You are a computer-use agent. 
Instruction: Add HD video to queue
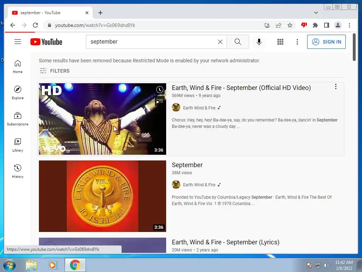point(159,101)
